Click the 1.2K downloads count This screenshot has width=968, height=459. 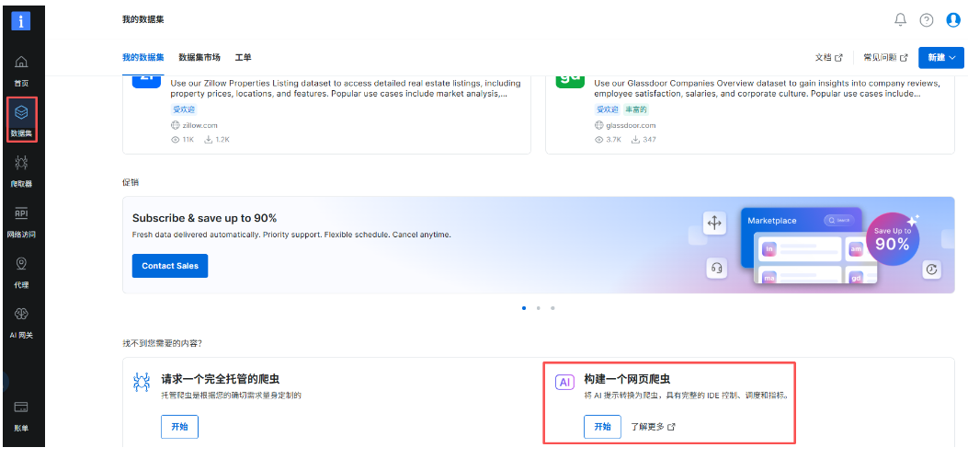click(222, 140)
